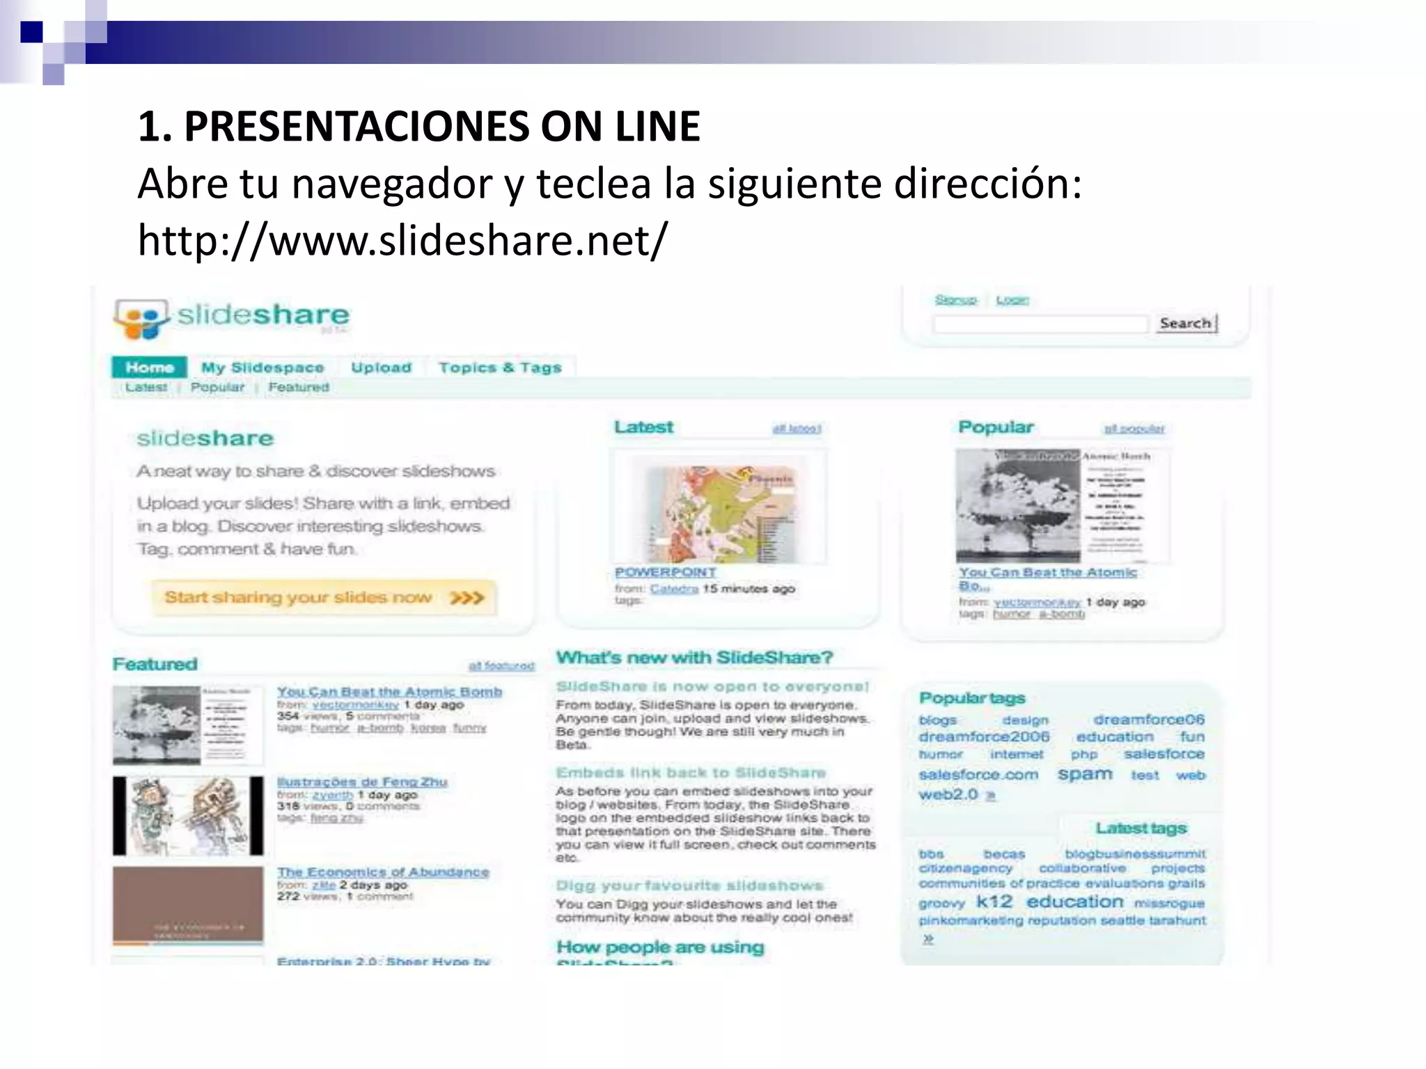The height and width of the screenshot is (1069, 1426).
Task: Open the zlite user link
Action: pos(324,885)
